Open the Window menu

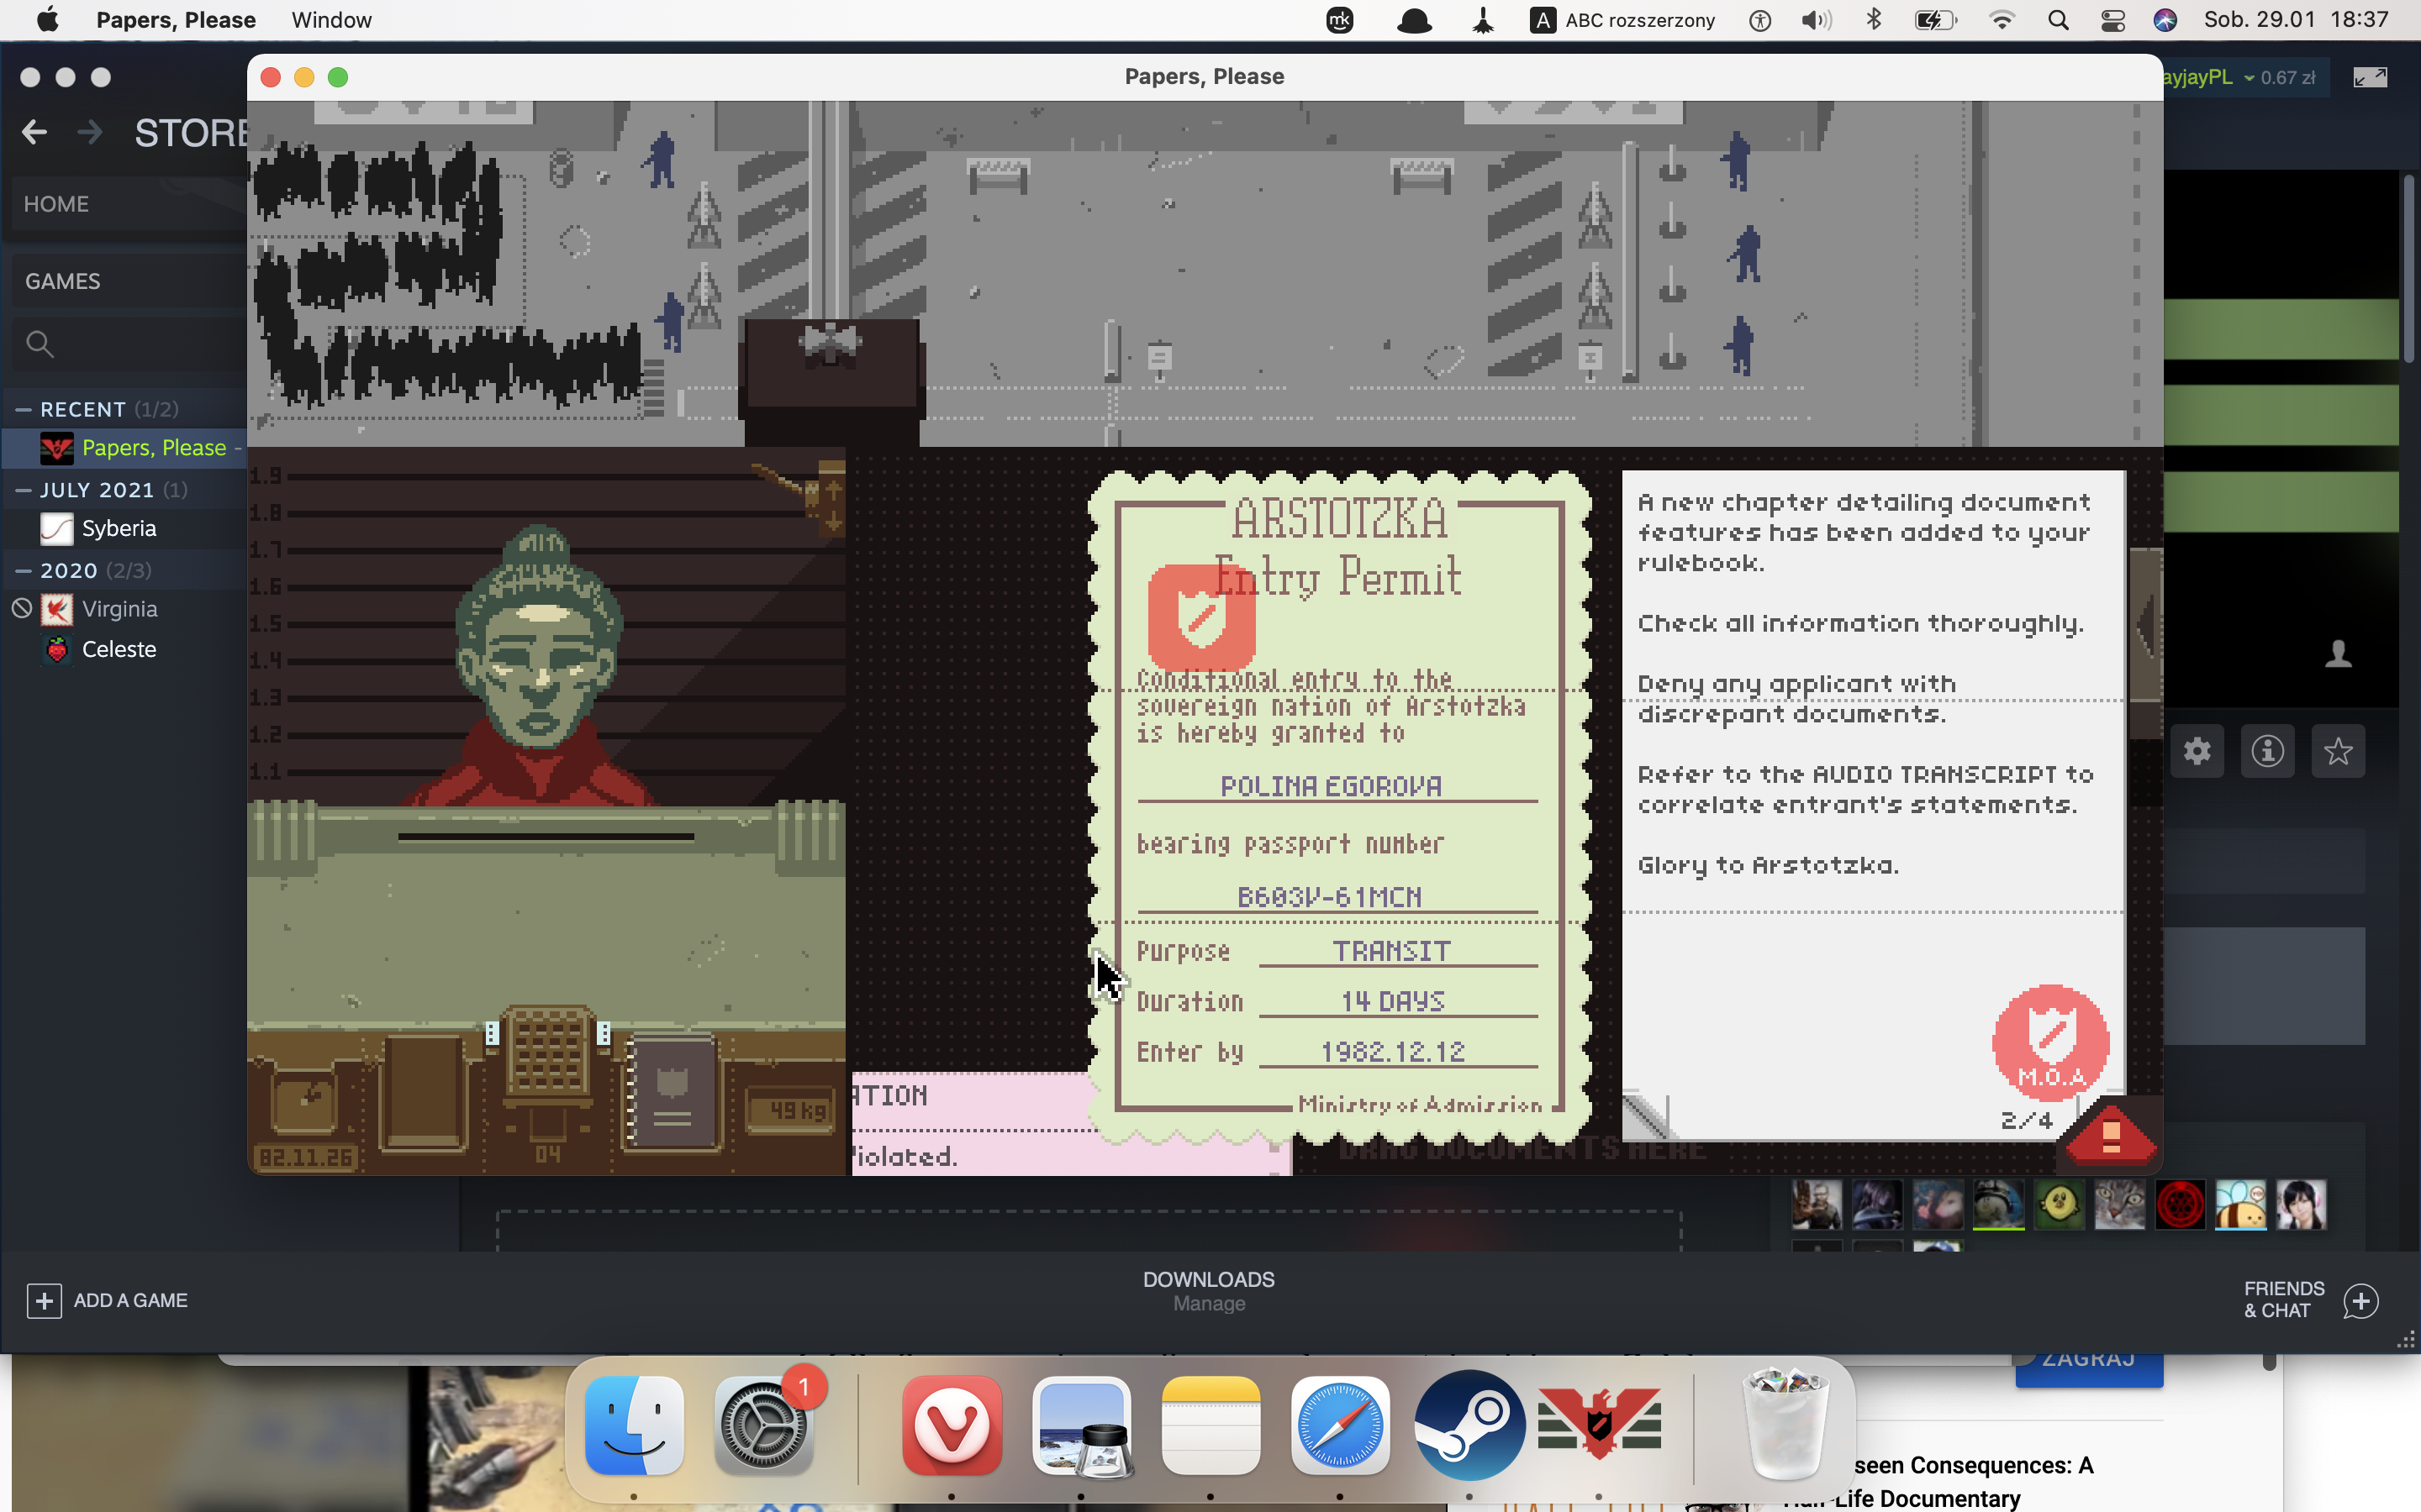click(x=331, y=20)
